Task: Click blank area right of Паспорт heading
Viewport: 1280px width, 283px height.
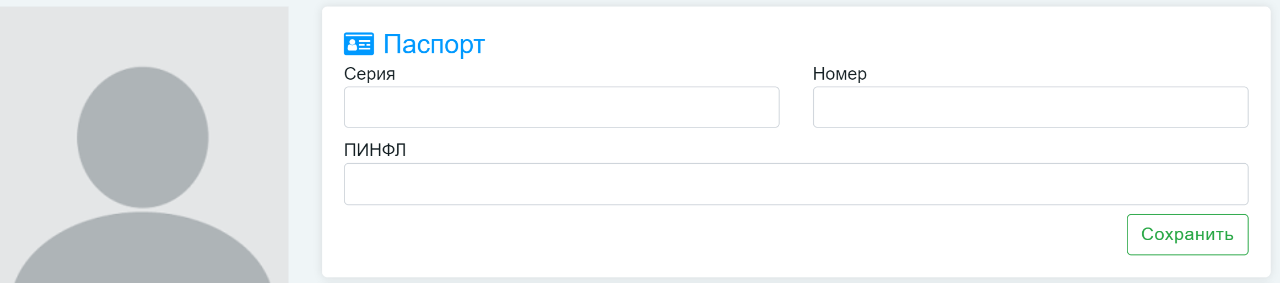Action: pyautogui.click(x=827, y=44)
